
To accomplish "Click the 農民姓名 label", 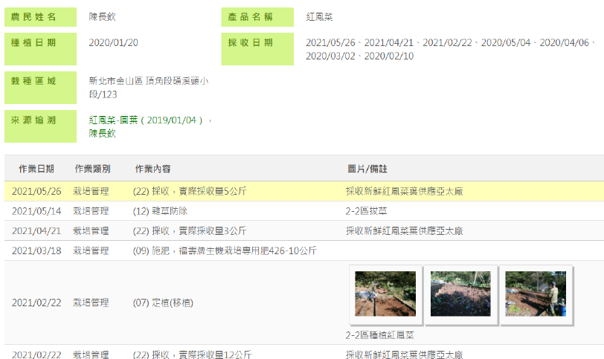I will [40, 17].
